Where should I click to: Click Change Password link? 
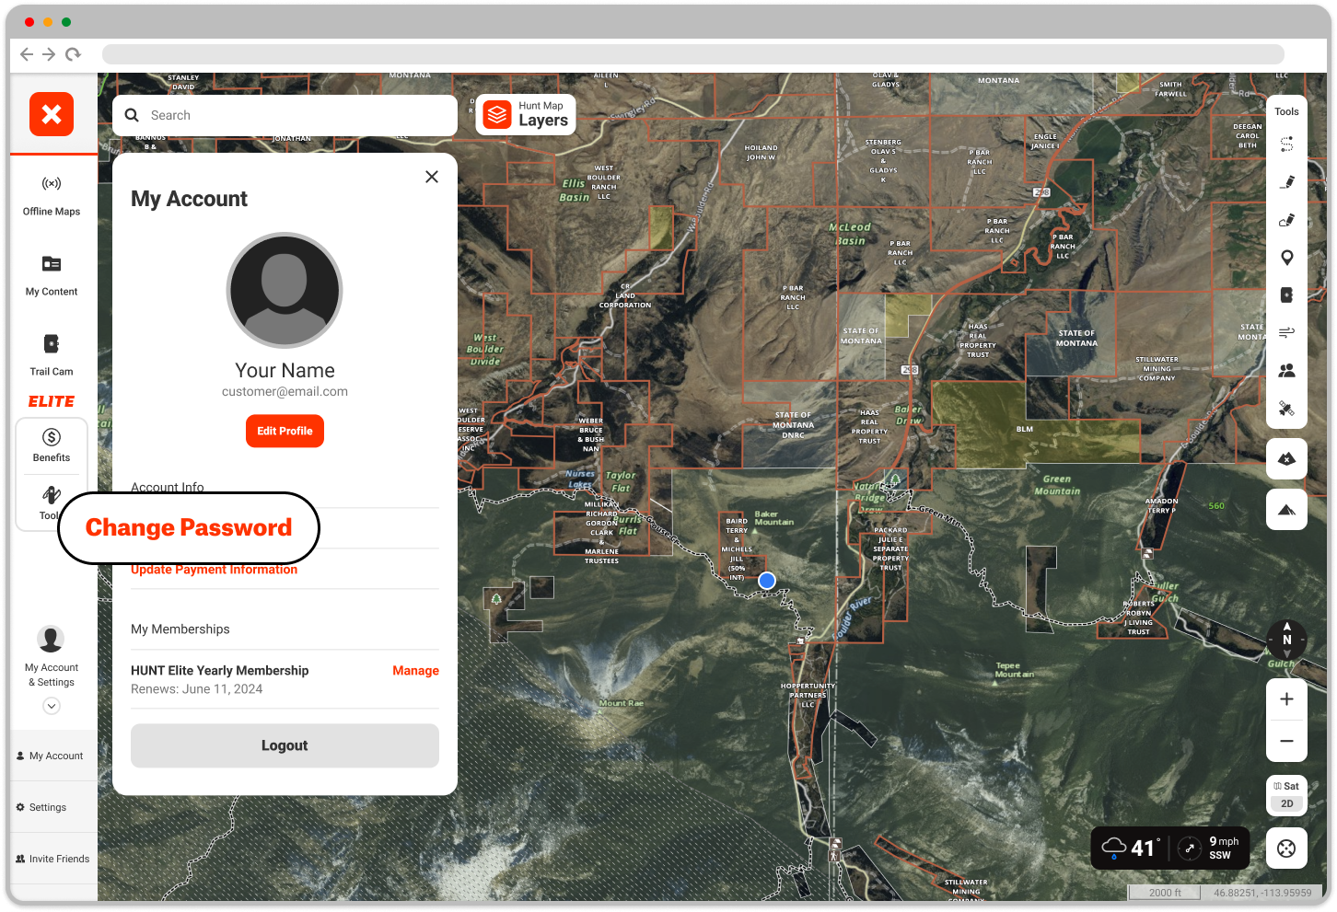click(189, 527)
